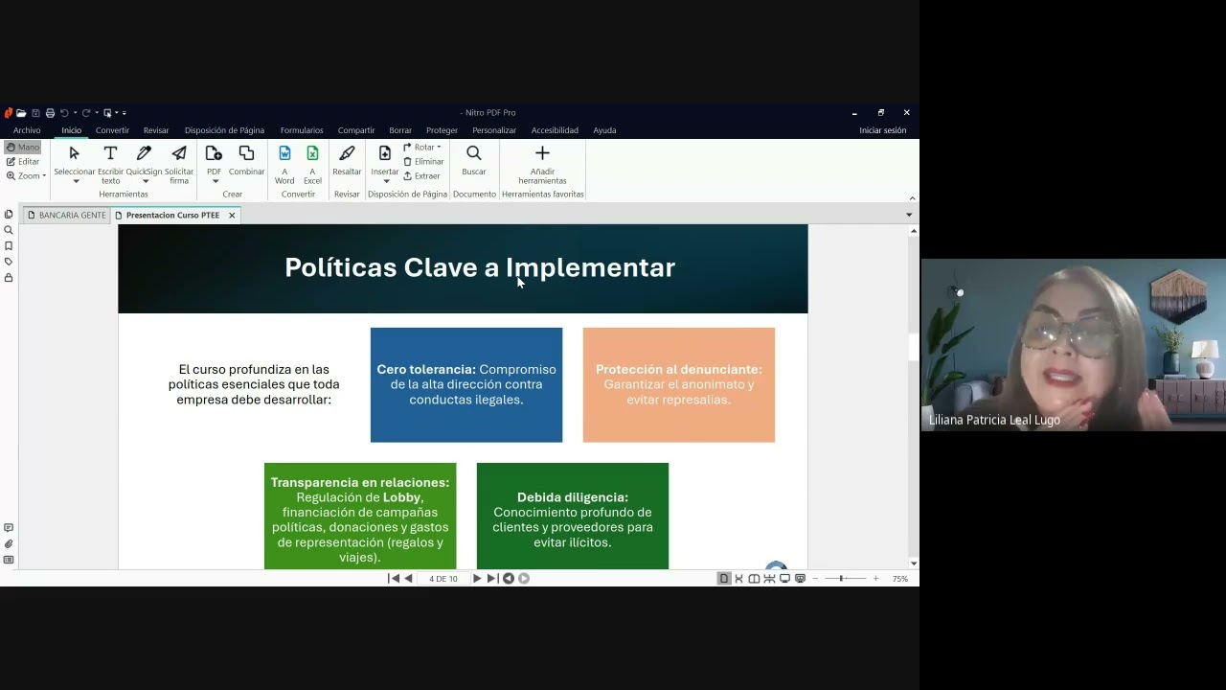Viewport: 1226px width, 690px height.
Task: Activate the Mano hand tool
Action: tap(22, 148)
